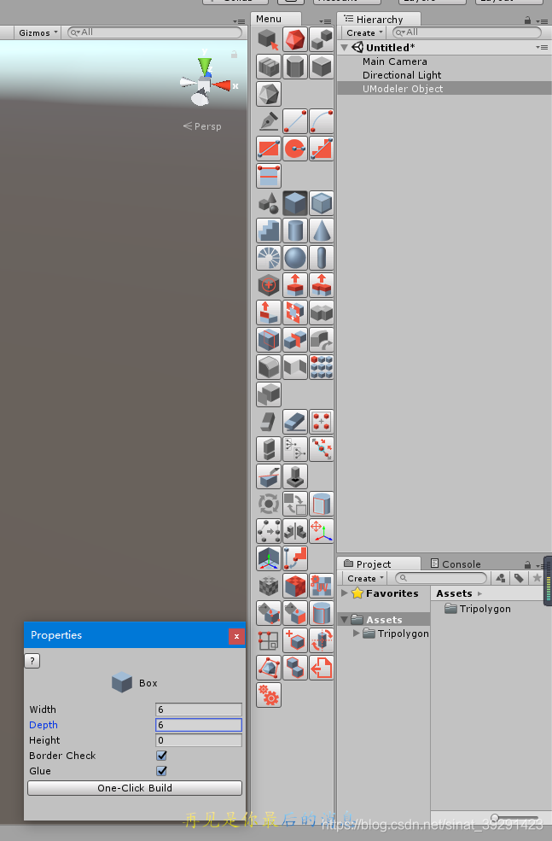552x841 pixels.
Task: Select UModeler Object in Hierarchy
Action: (445, 89)
